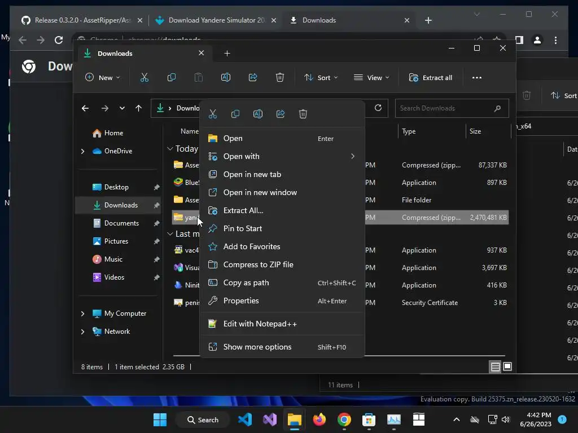
Task: Collapse the Today group
Action: [170, 149]
